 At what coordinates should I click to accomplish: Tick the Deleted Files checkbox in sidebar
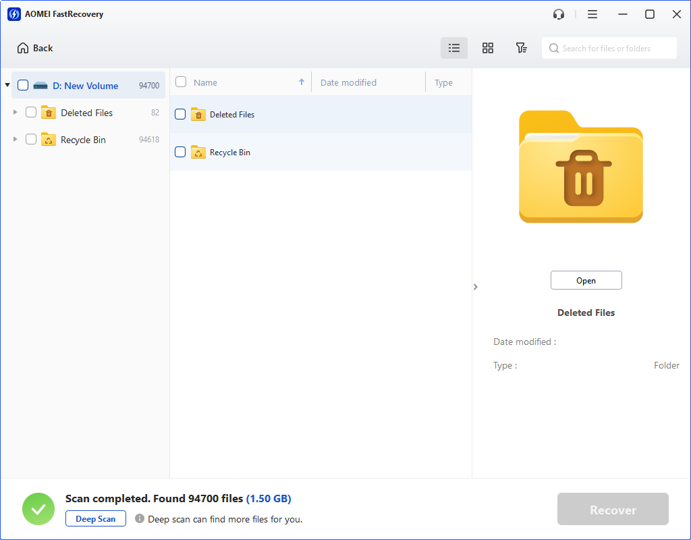click(31, 113)
